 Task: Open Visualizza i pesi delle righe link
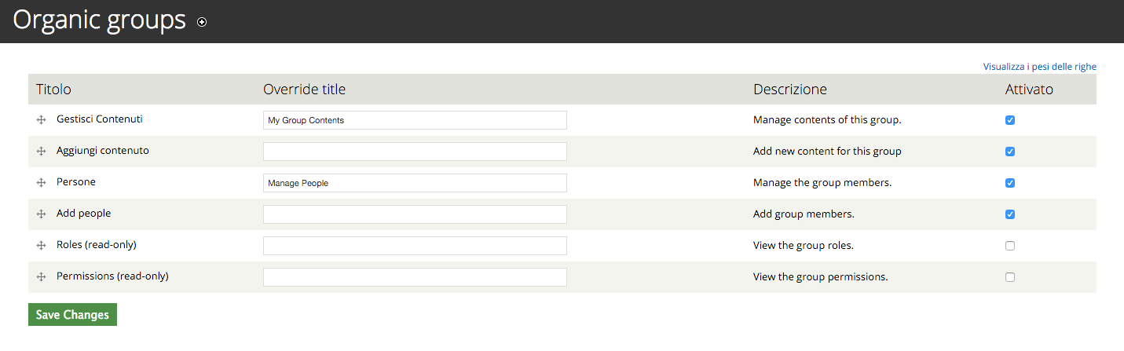[1040, 67]
